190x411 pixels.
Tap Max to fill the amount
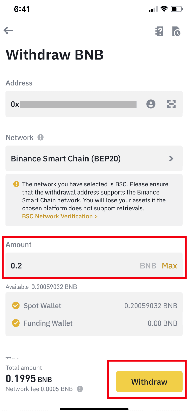pyautogui.click(x=169, y=266)
